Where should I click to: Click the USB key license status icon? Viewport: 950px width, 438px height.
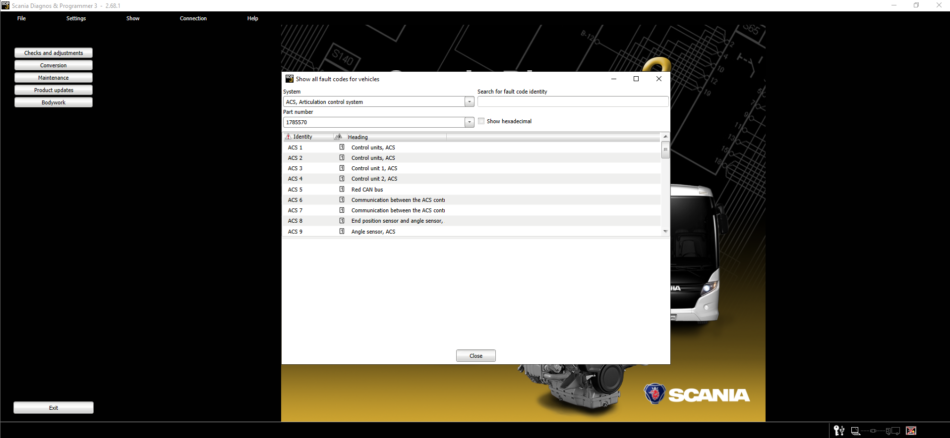coord(839,431)
